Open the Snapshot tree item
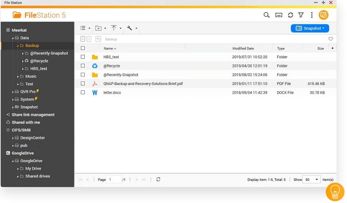The image size is (347, 203). 29,107
